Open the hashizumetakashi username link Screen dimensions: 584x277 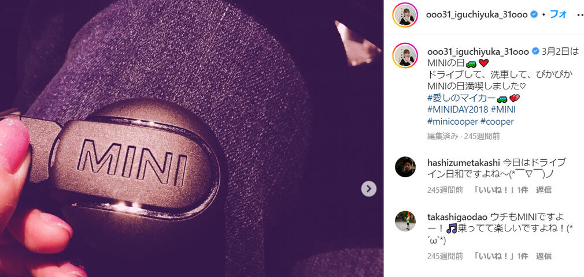[x=463, y=163]
